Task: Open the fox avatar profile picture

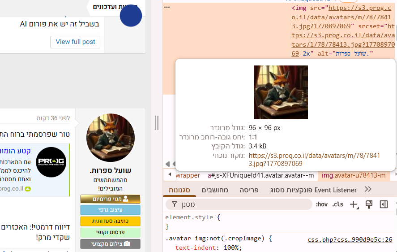Action: [111, 138]
